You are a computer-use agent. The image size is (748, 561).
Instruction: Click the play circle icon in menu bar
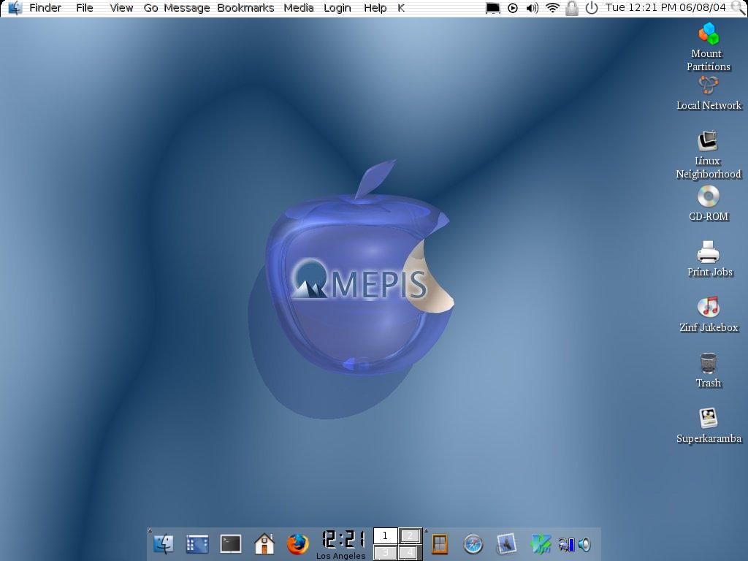pyautogui.click(x=513, y=8)
